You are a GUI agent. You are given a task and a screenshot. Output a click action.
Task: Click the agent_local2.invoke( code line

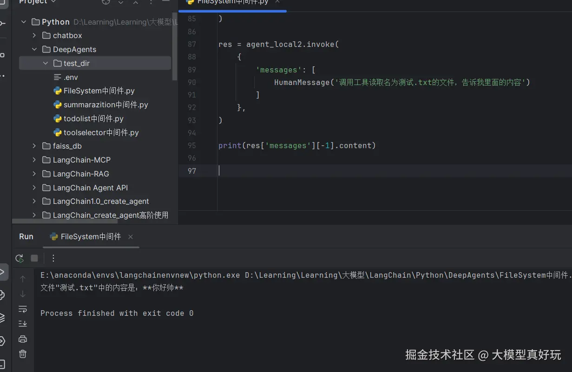pos(279,45)
